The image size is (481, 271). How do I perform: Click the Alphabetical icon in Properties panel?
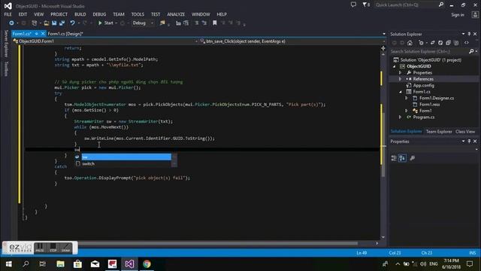[402, 158]
